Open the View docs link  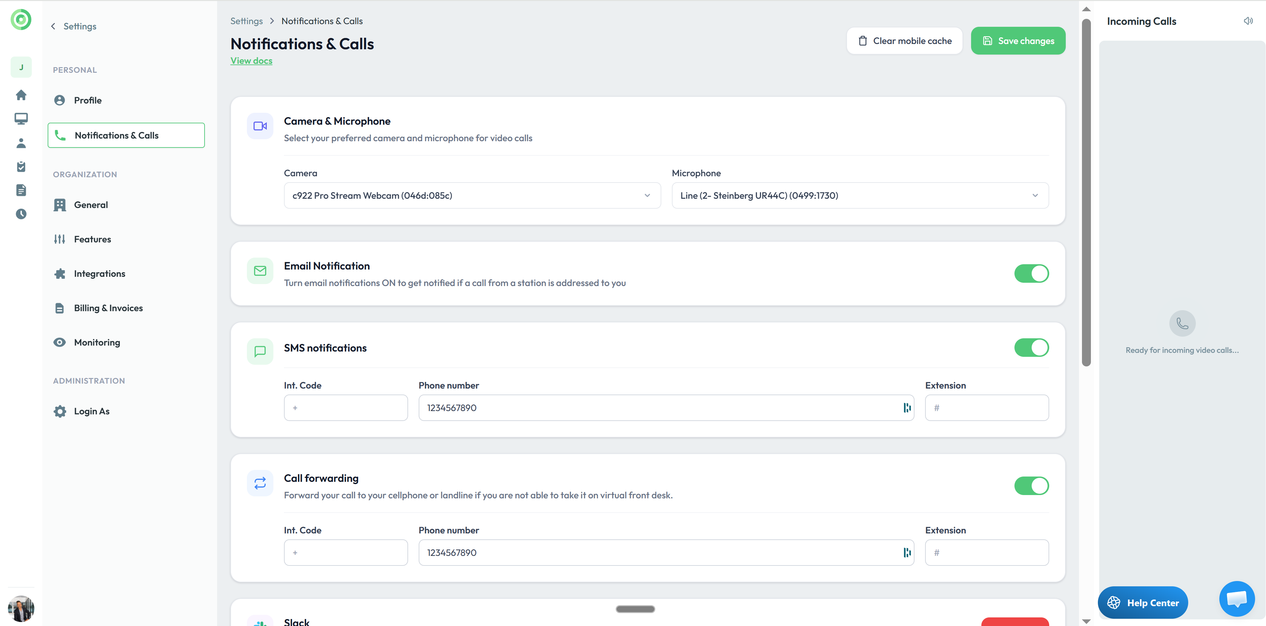tap(251, 61)
